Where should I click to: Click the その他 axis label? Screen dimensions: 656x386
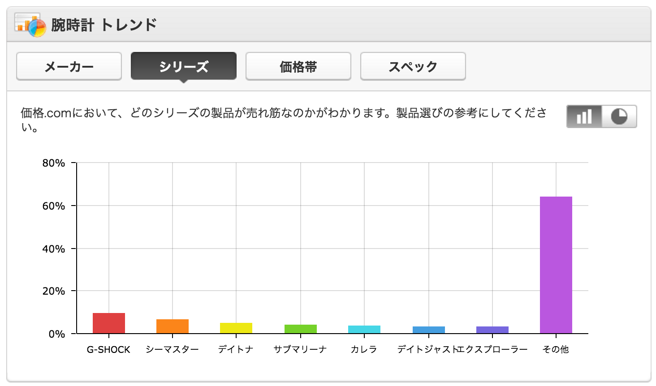pos(556,349)
